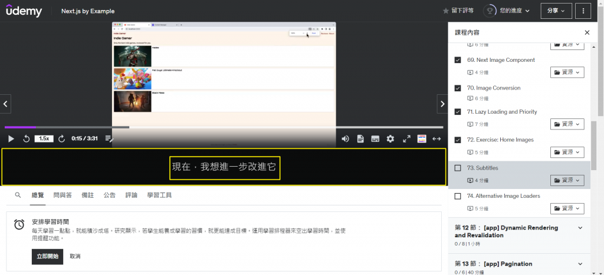
Task: Uncheck lecture 72 Exercise: Home Images
Action: coord(458,140)
